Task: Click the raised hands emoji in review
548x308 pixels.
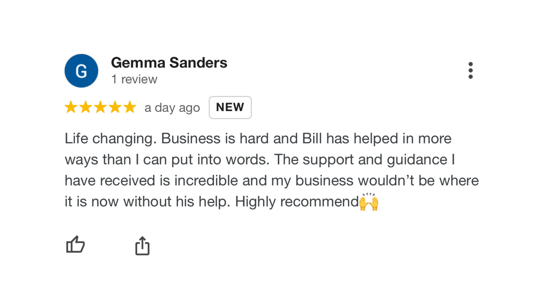Action: pos(369,202)
